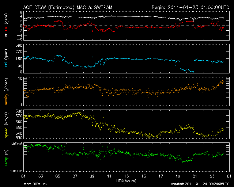Viewport: 234px width, 187px height.
Task: Click hour '23' on the time axis
Action: tap(212, 176)
